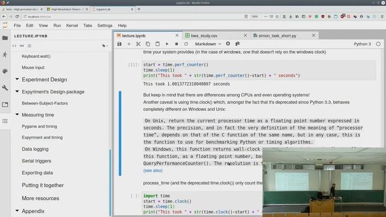Image resolution: width=386 pixels, height=217 pixels.
Task: Follow the (see also) link
Action: (153, 171)
